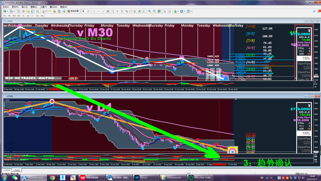Open the Aurora taskbar window
This screenshot has height=181, width=321.
(x=146, y=178)
